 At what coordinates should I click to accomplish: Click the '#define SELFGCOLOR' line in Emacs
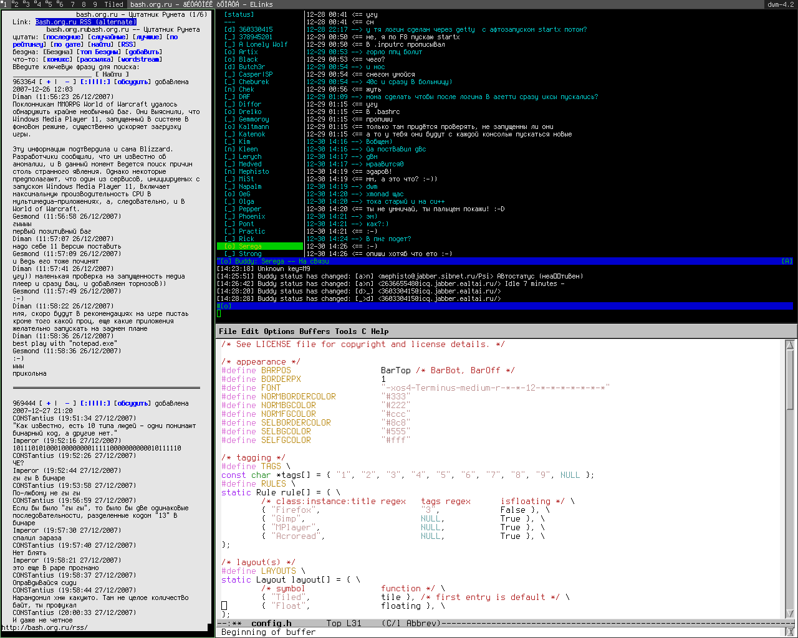(x=316, y=440)
